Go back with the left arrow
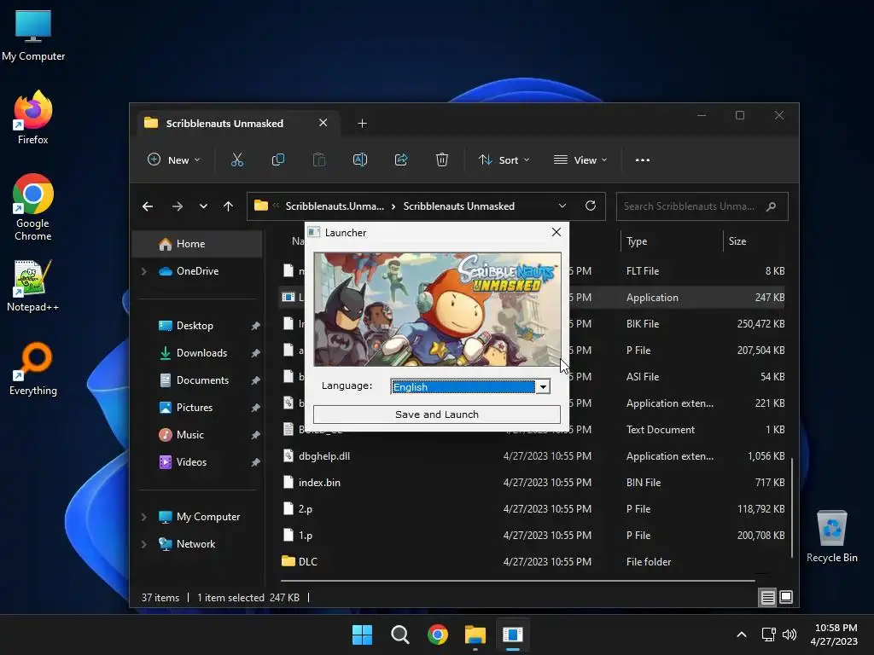This screenshot has width=874, height=655. 148,206
